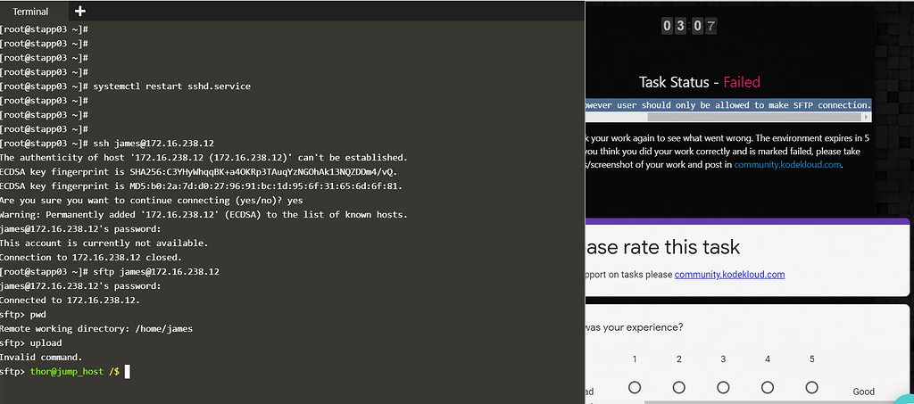Viewport: 914px width, 404px height.
Task: Click right arrow of task description scrollbar
Action: click(865, 117)
